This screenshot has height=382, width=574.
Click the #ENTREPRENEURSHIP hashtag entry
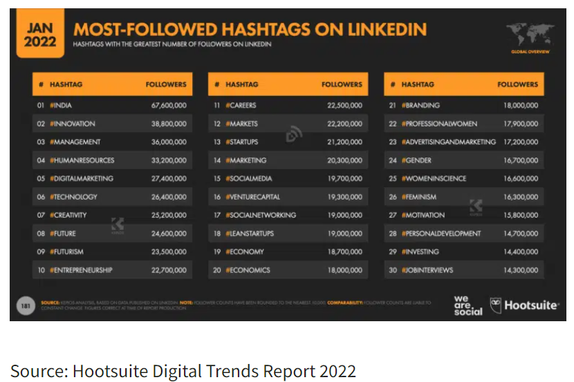81,270
